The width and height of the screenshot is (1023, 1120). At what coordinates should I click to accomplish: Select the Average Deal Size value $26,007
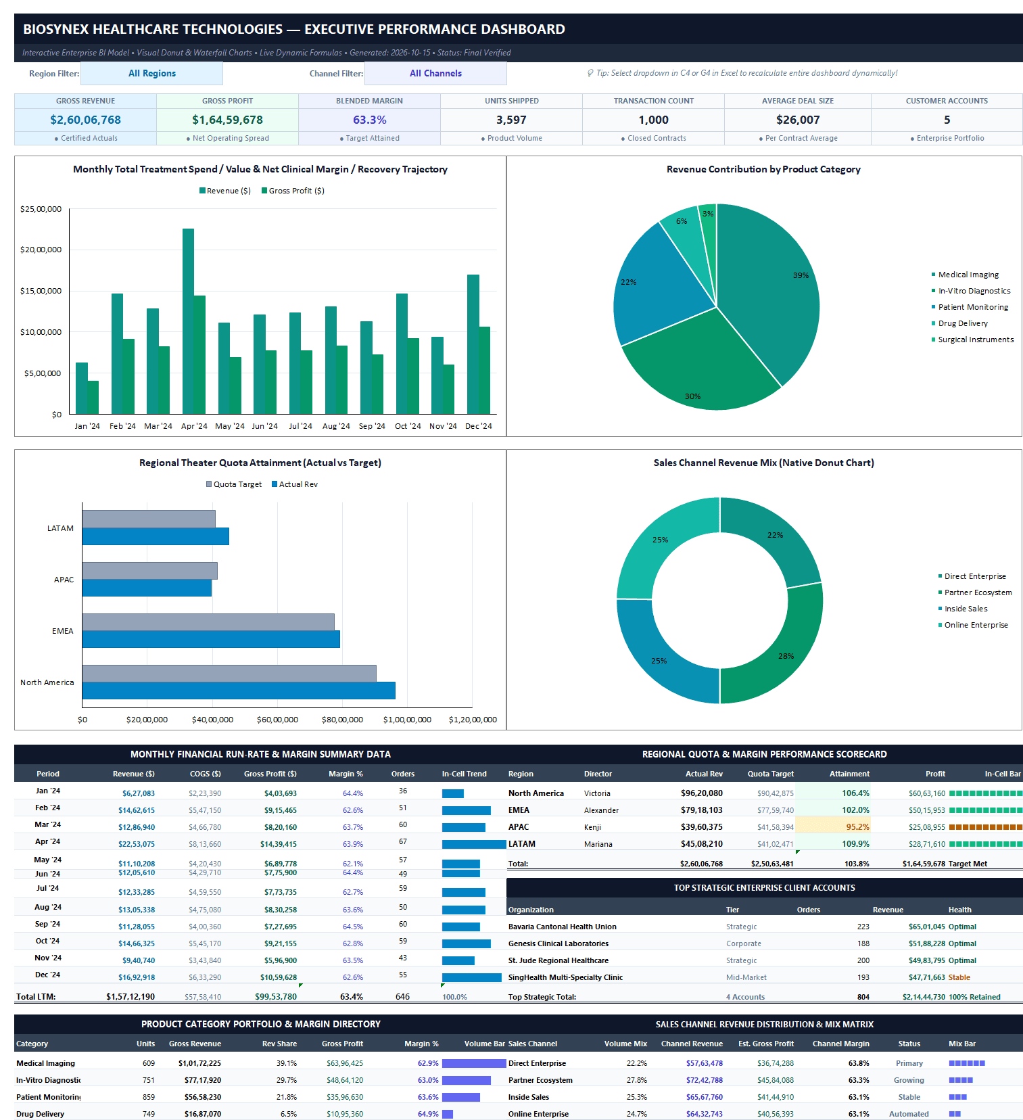pyautogui.click(x=798, y=120)
